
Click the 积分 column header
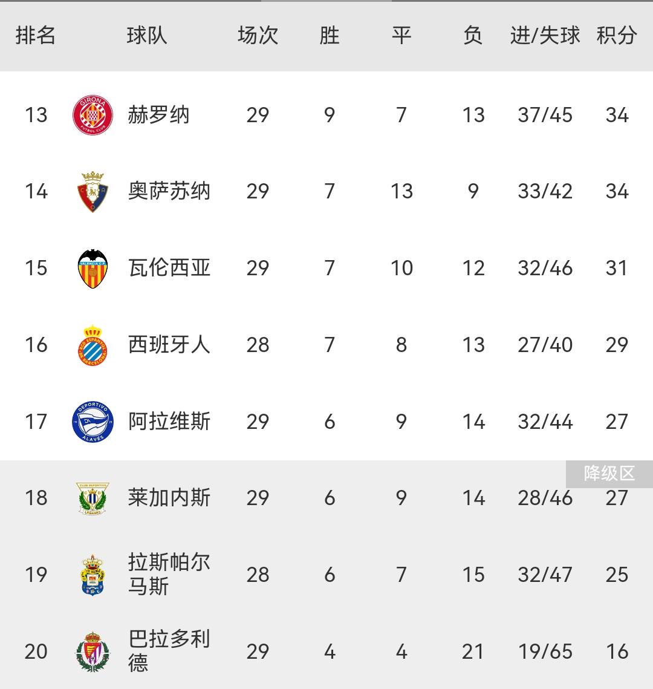pos(617,36)
